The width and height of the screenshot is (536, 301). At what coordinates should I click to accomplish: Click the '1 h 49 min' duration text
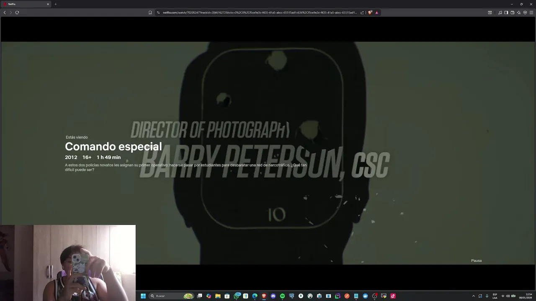click(108, 157)
